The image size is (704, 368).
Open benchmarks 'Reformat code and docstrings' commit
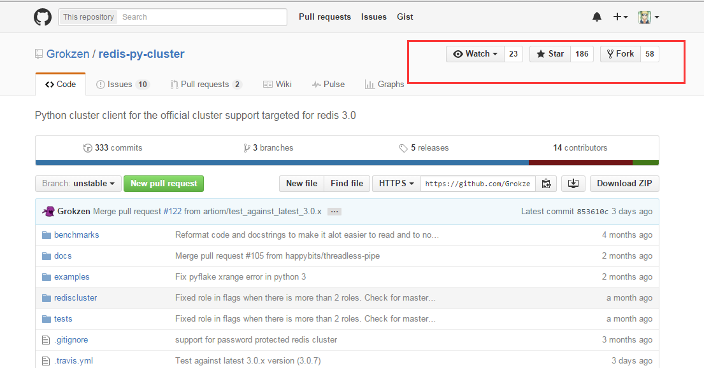coord(307,235)
